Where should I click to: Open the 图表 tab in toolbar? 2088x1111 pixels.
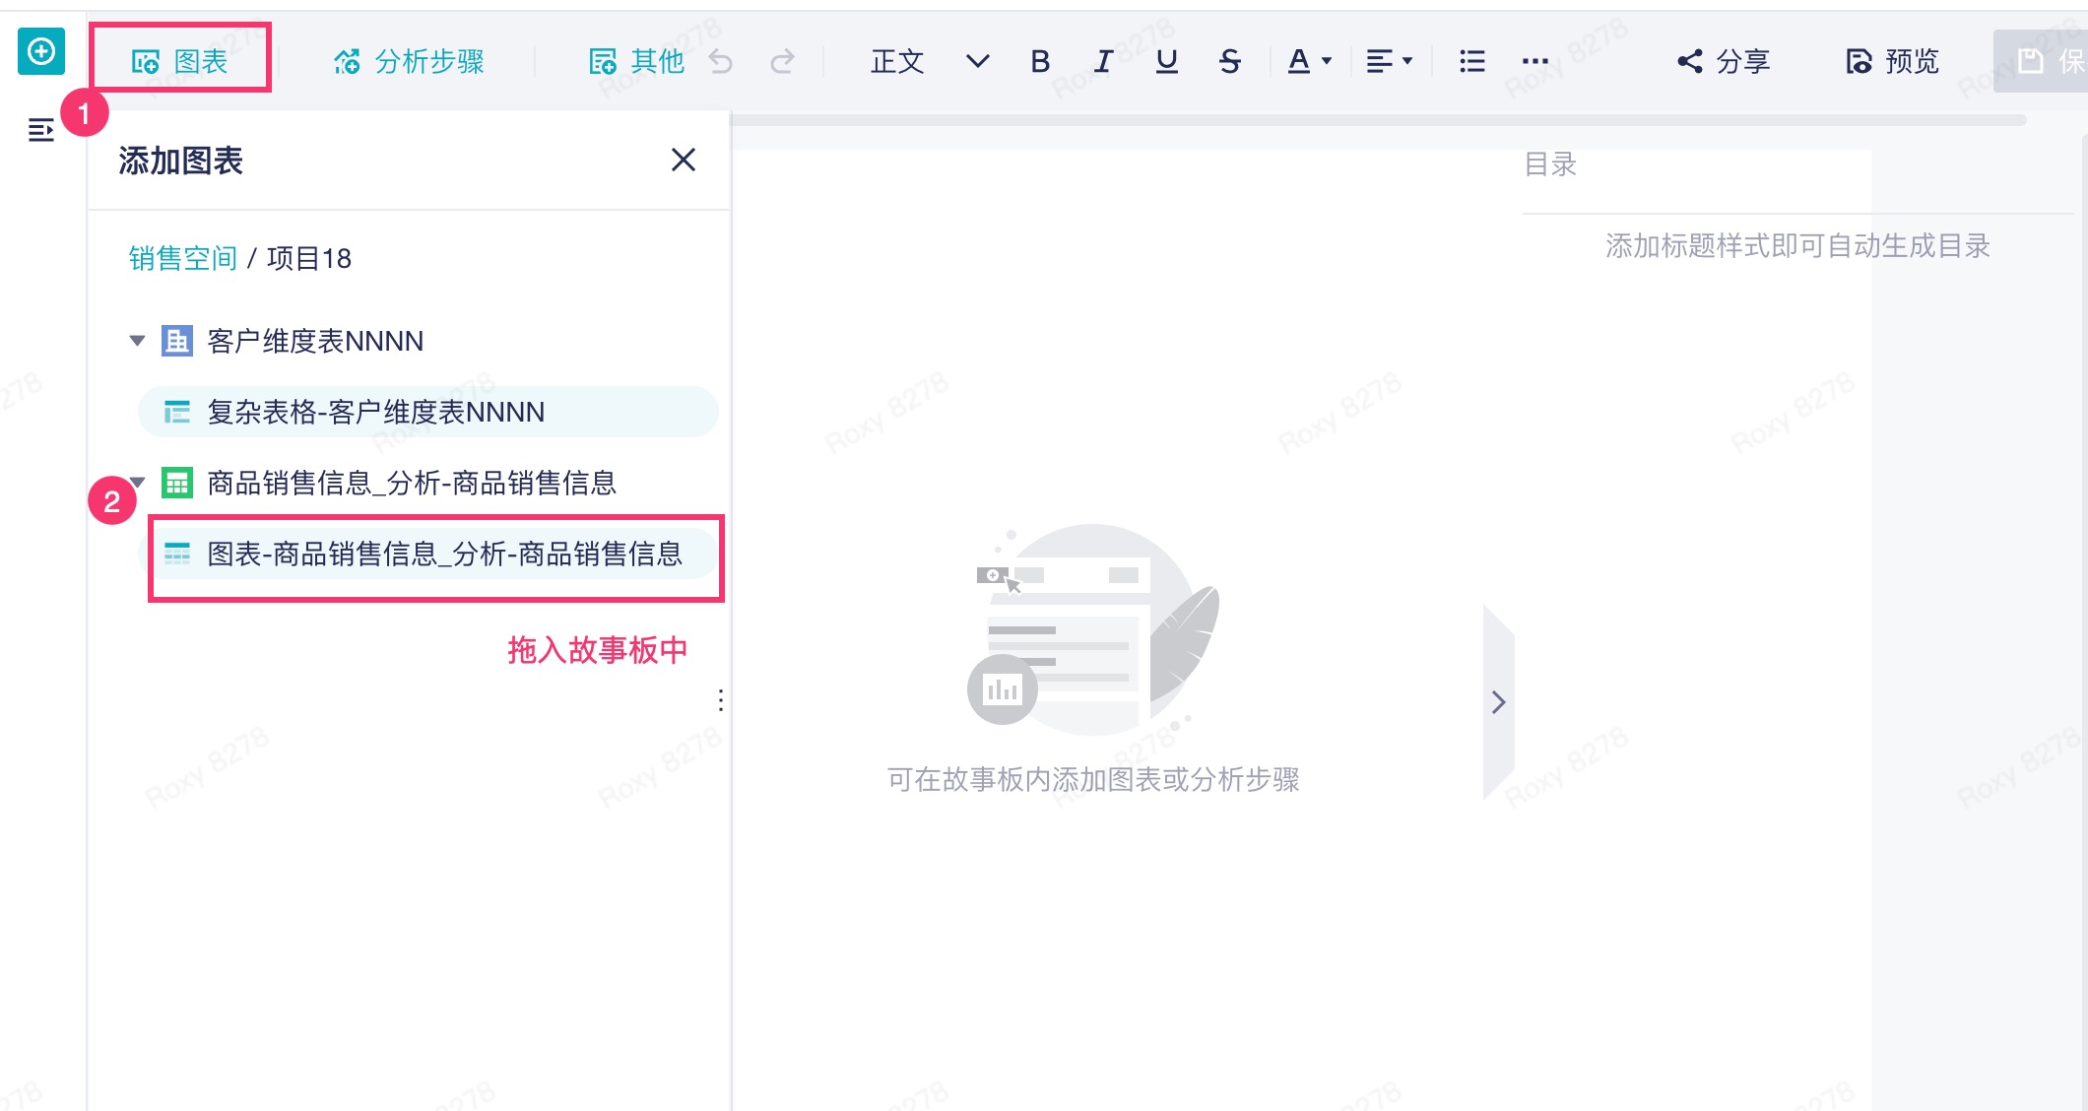click(180, 62)
